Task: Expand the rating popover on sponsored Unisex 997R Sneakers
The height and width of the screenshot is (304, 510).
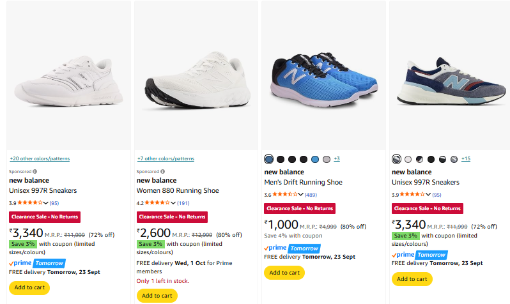Action: [x=46, y=203]
